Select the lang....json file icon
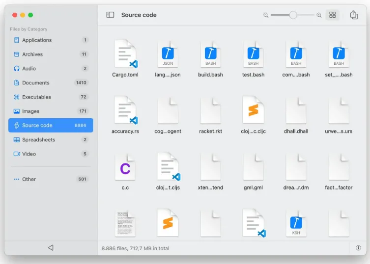The image size is (370, 264). (168, 54)
